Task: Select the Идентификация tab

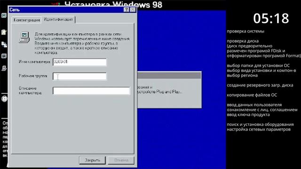Action: pos(58,19)
